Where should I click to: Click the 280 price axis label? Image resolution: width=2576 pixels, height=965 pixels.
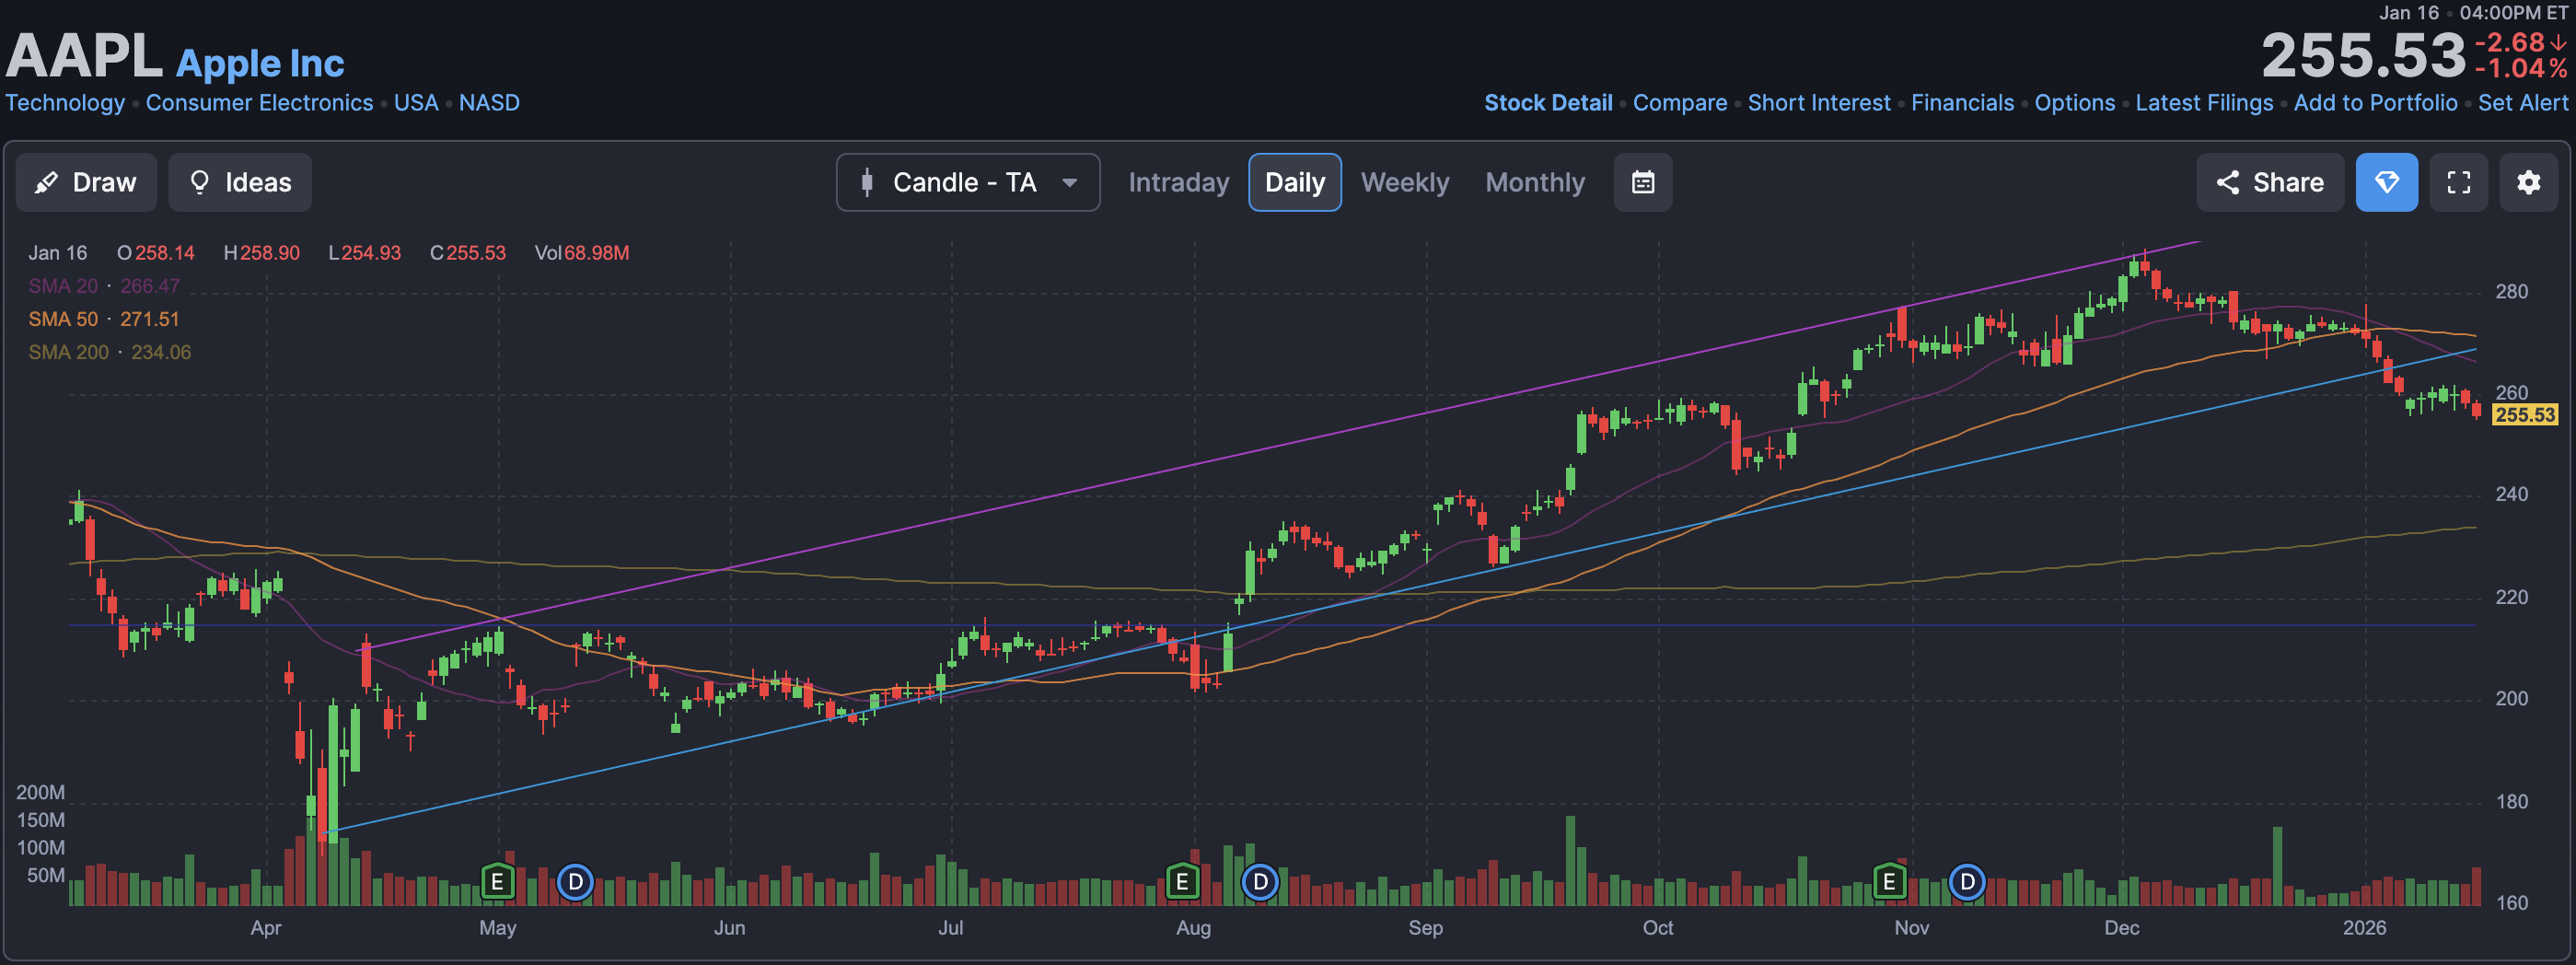pos(2511,292)
